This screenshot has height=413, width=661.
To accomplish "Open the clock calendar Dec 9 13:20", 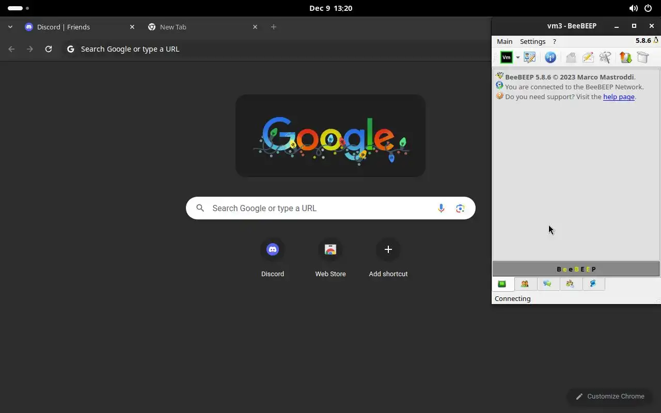I will 330,8.
